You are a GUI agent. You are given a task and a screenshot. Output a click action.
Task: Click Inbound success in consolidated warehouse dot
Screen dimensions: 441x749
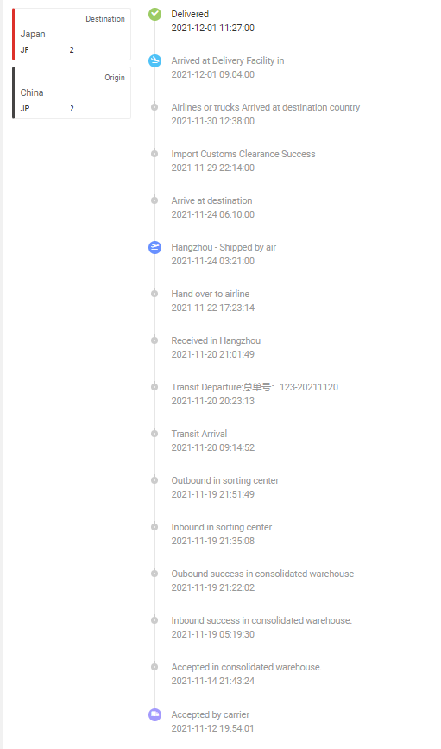pyautogui.click(x=154, y=620)
